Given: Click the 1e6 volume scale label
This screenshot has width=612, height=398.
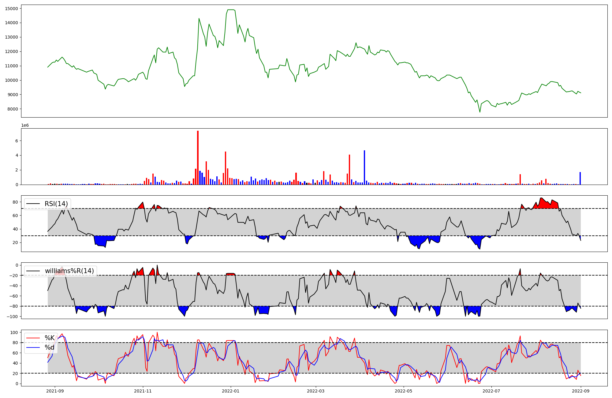Looking at the screenshot, I should tap(25, 125).
